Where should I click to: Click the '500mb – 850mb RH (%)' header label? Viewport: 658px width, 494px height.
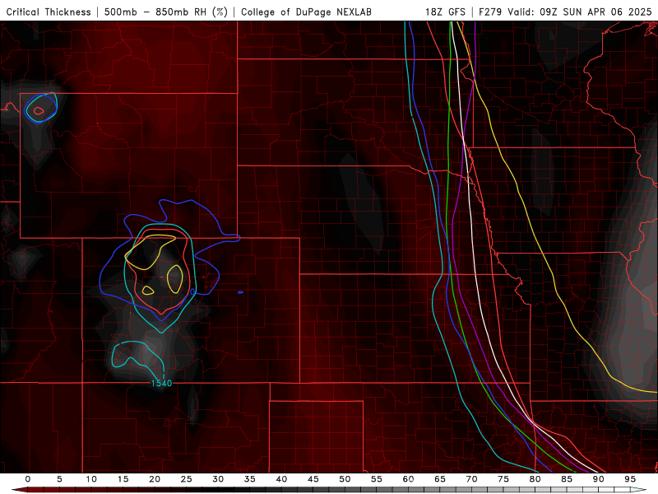166,12
